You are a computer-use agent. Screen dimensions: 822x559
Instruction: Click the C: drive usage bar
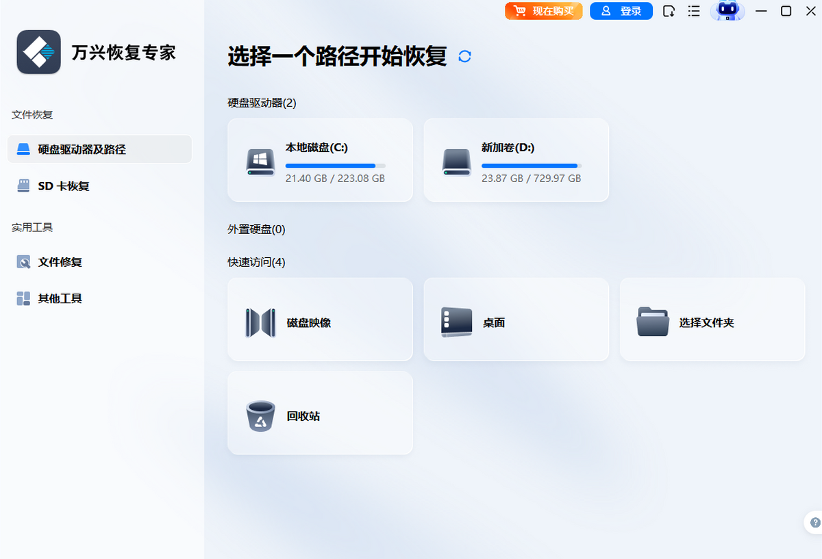[x=335, y=166]
